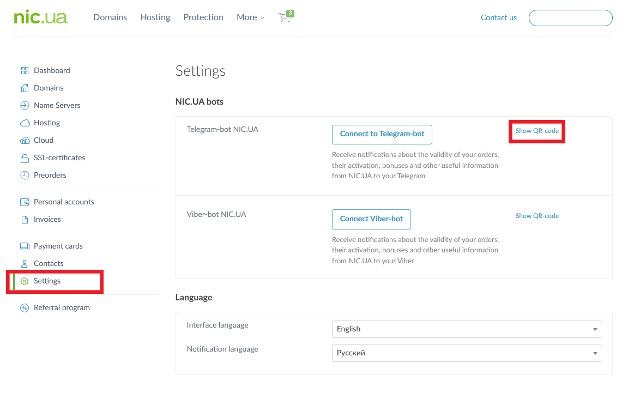The width and height of the screenshot is (622, 411).
Task: Open the Contact us link
Action: (498, 17)
